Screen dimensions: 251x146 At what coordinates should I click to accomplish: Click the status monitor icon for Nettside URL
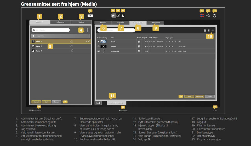139,51
